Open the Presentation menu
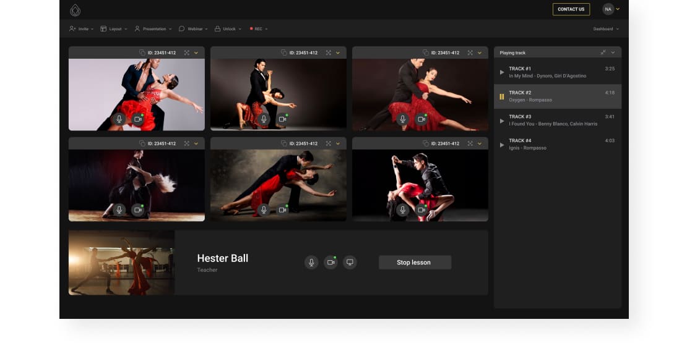 coord(152,29)
